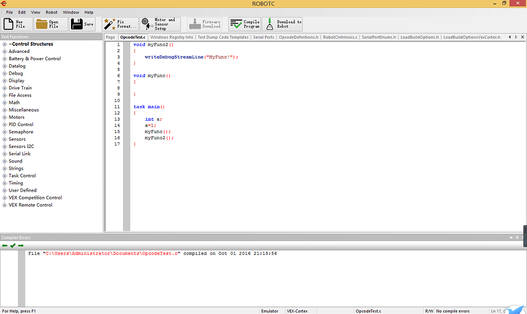Select the Task Control tree item
Image resolution: width=527 pixels, height=314 pixels.
[22, 176]
